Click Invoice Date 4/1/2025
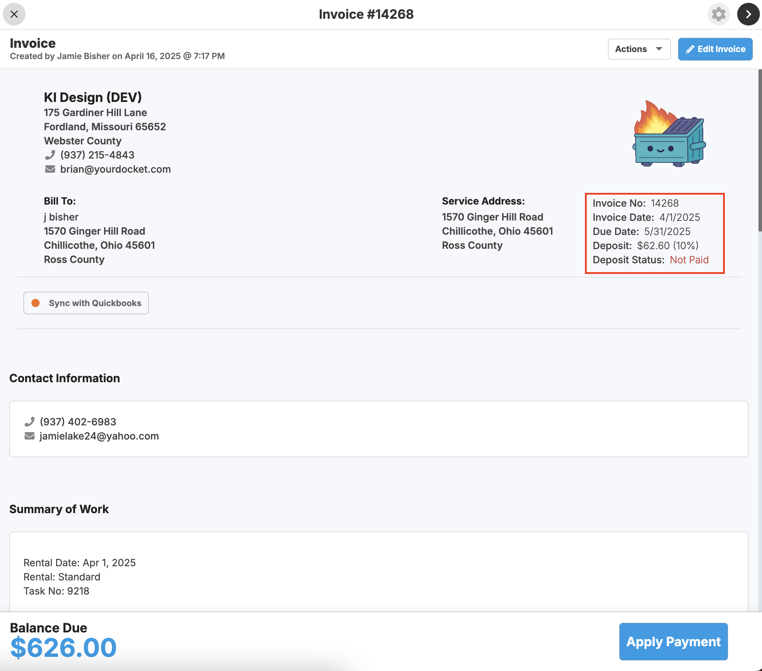Viewport: 762px width, 671px height. [x=679, y=217]
